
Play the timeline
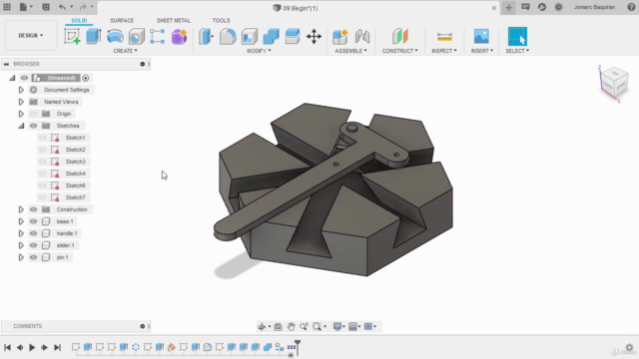(32, 347)
